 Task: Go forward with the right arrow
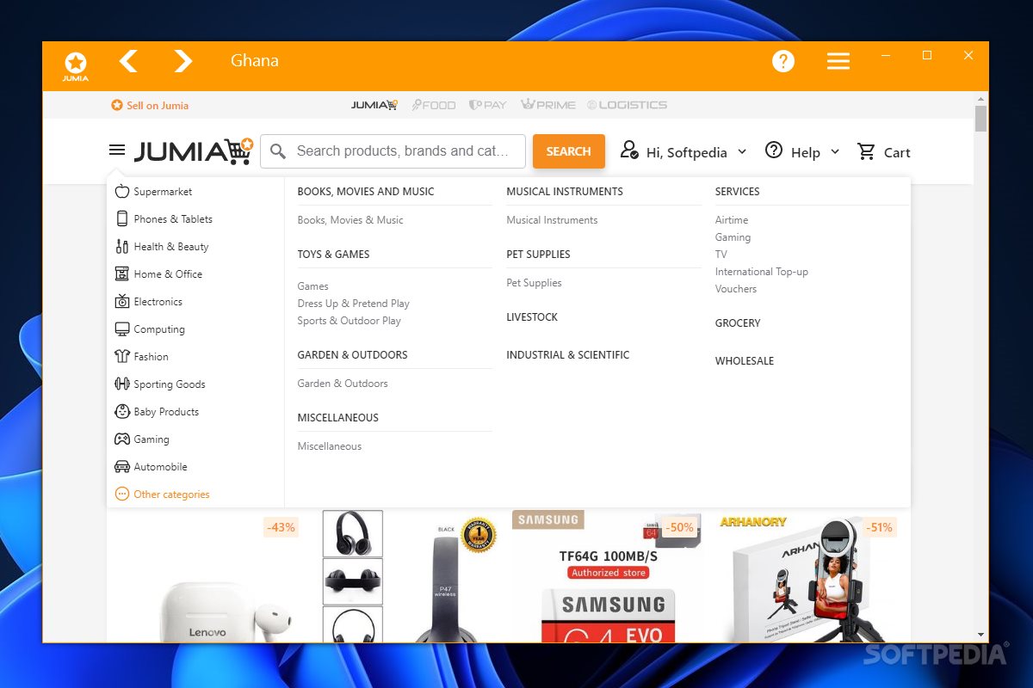coord(182,61)
